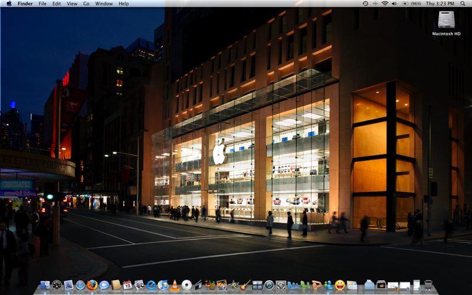The height and width of the screenshot is (295, 472).
Task: Restore the minimized Preview window in dock
Action: click(405, 286)
